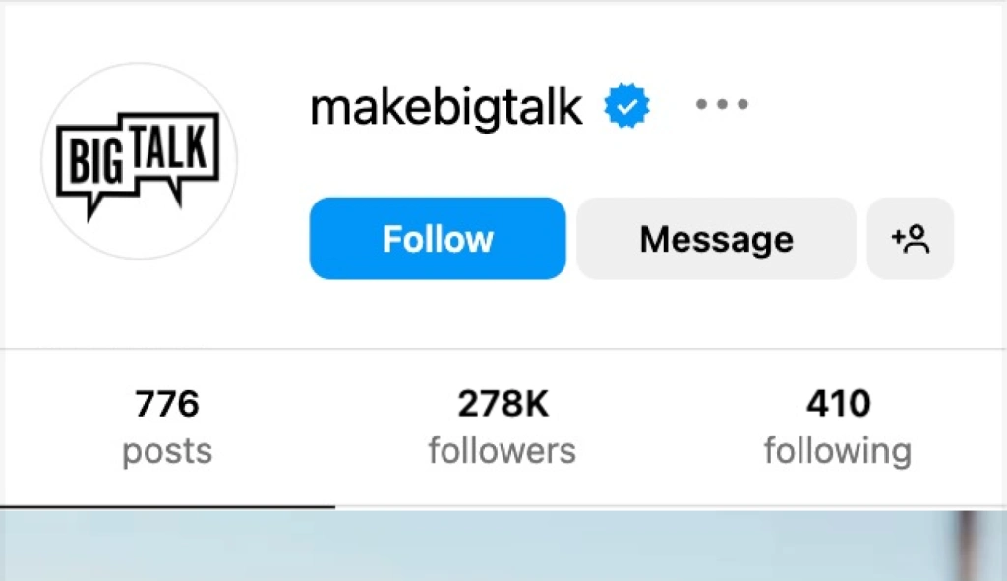Open the light blue post image
This screenshot has width=1007, height=581.
pyautogui.click(x=492, y=549)
